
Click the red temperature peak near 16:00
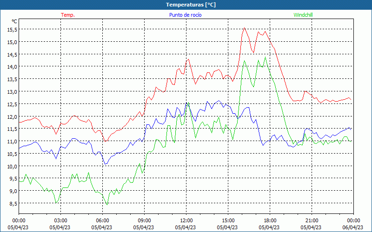coord(245,28)
